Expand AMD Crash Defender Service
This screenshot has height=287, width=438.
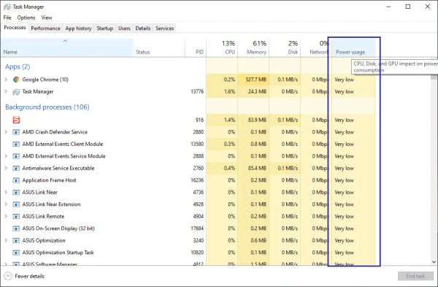pos(6,132)
